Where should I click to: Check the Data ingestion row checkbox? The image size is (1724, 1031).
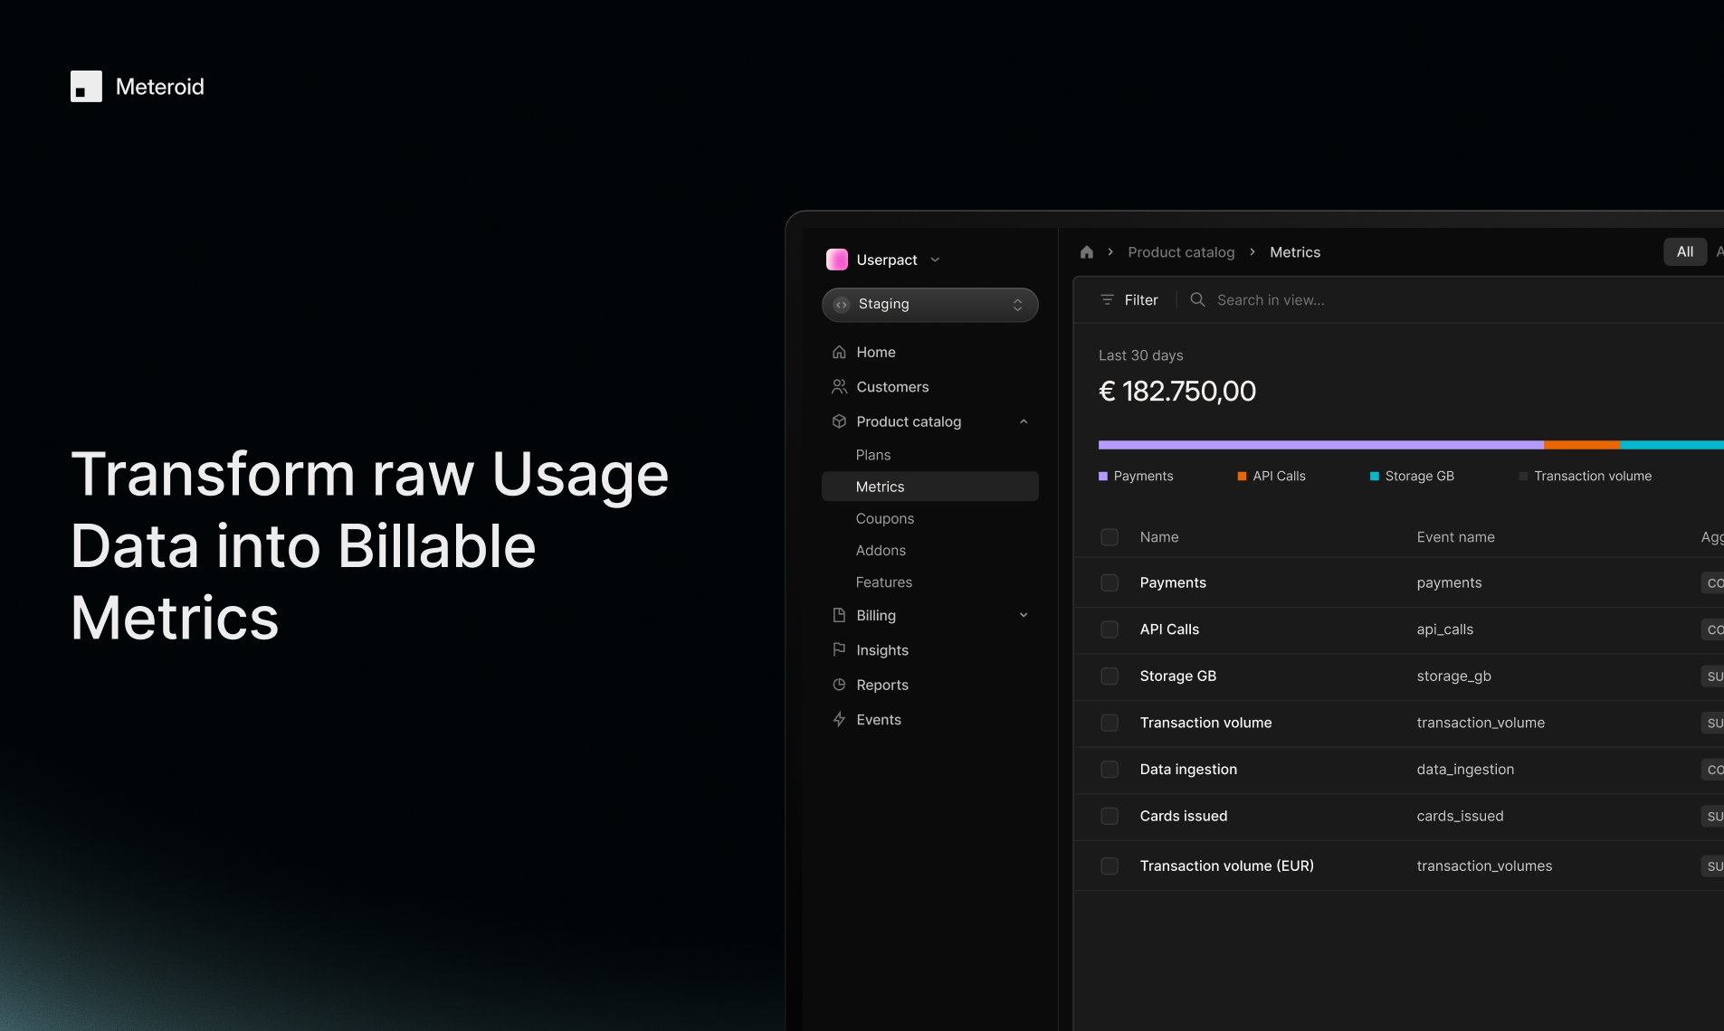click(1110, 770)
